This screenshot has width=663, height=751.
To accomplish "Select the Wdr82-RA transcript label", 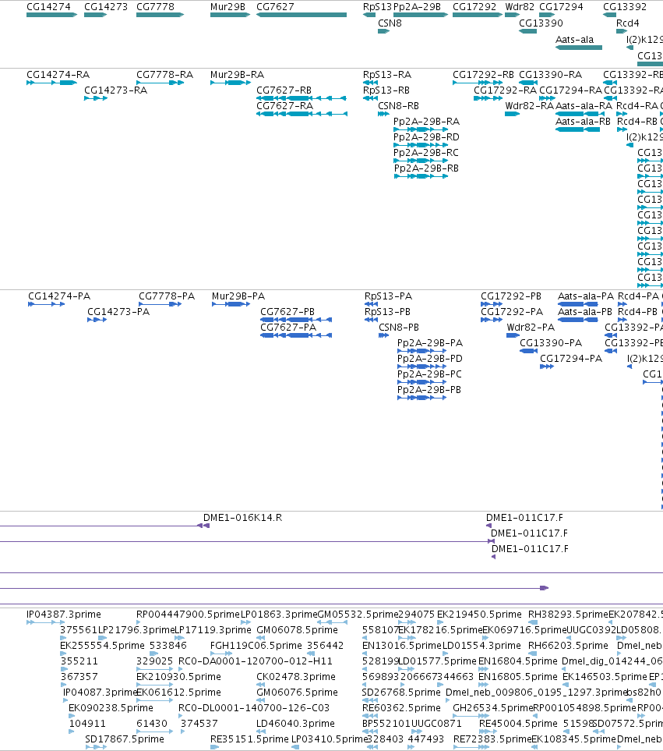I will pos(530,106).
